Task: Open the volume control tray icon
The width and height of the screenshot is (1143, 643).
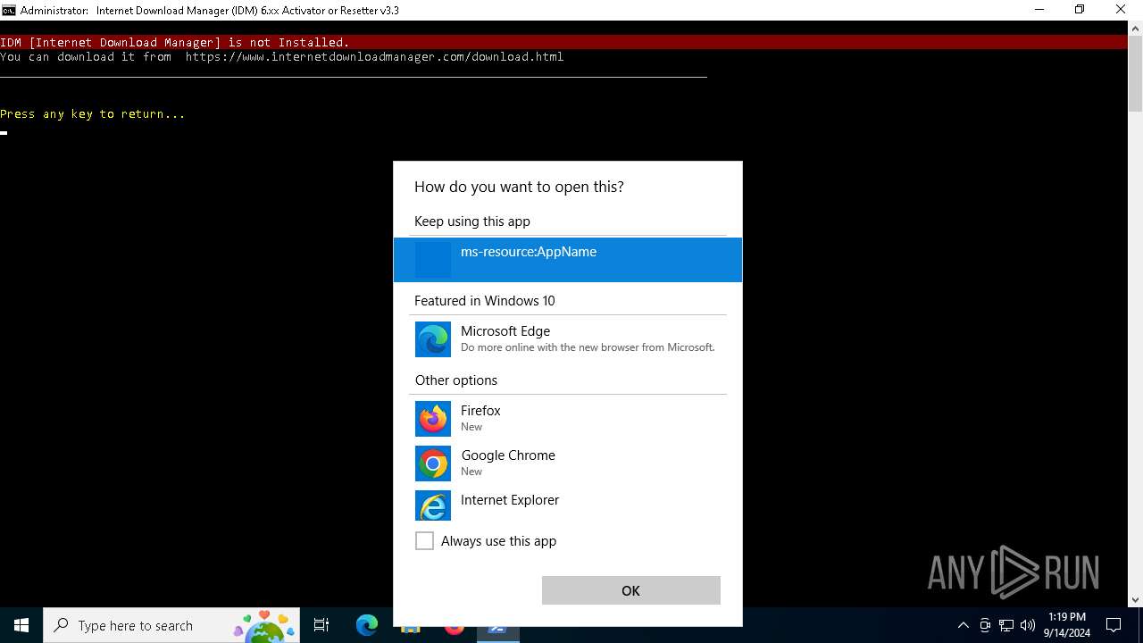Action: click(x=1028, y=625)
